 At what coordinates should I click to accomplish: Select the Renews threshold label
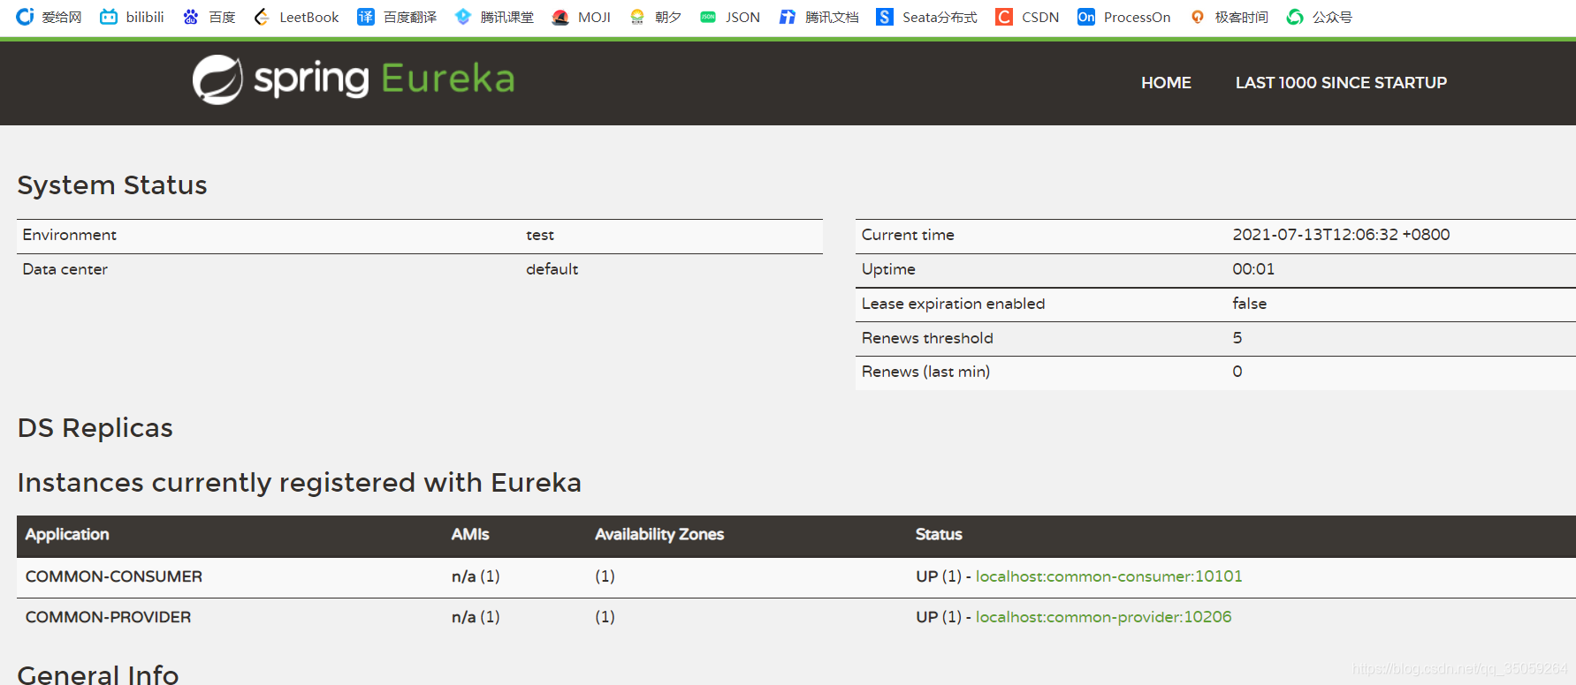tap(927, 338)
